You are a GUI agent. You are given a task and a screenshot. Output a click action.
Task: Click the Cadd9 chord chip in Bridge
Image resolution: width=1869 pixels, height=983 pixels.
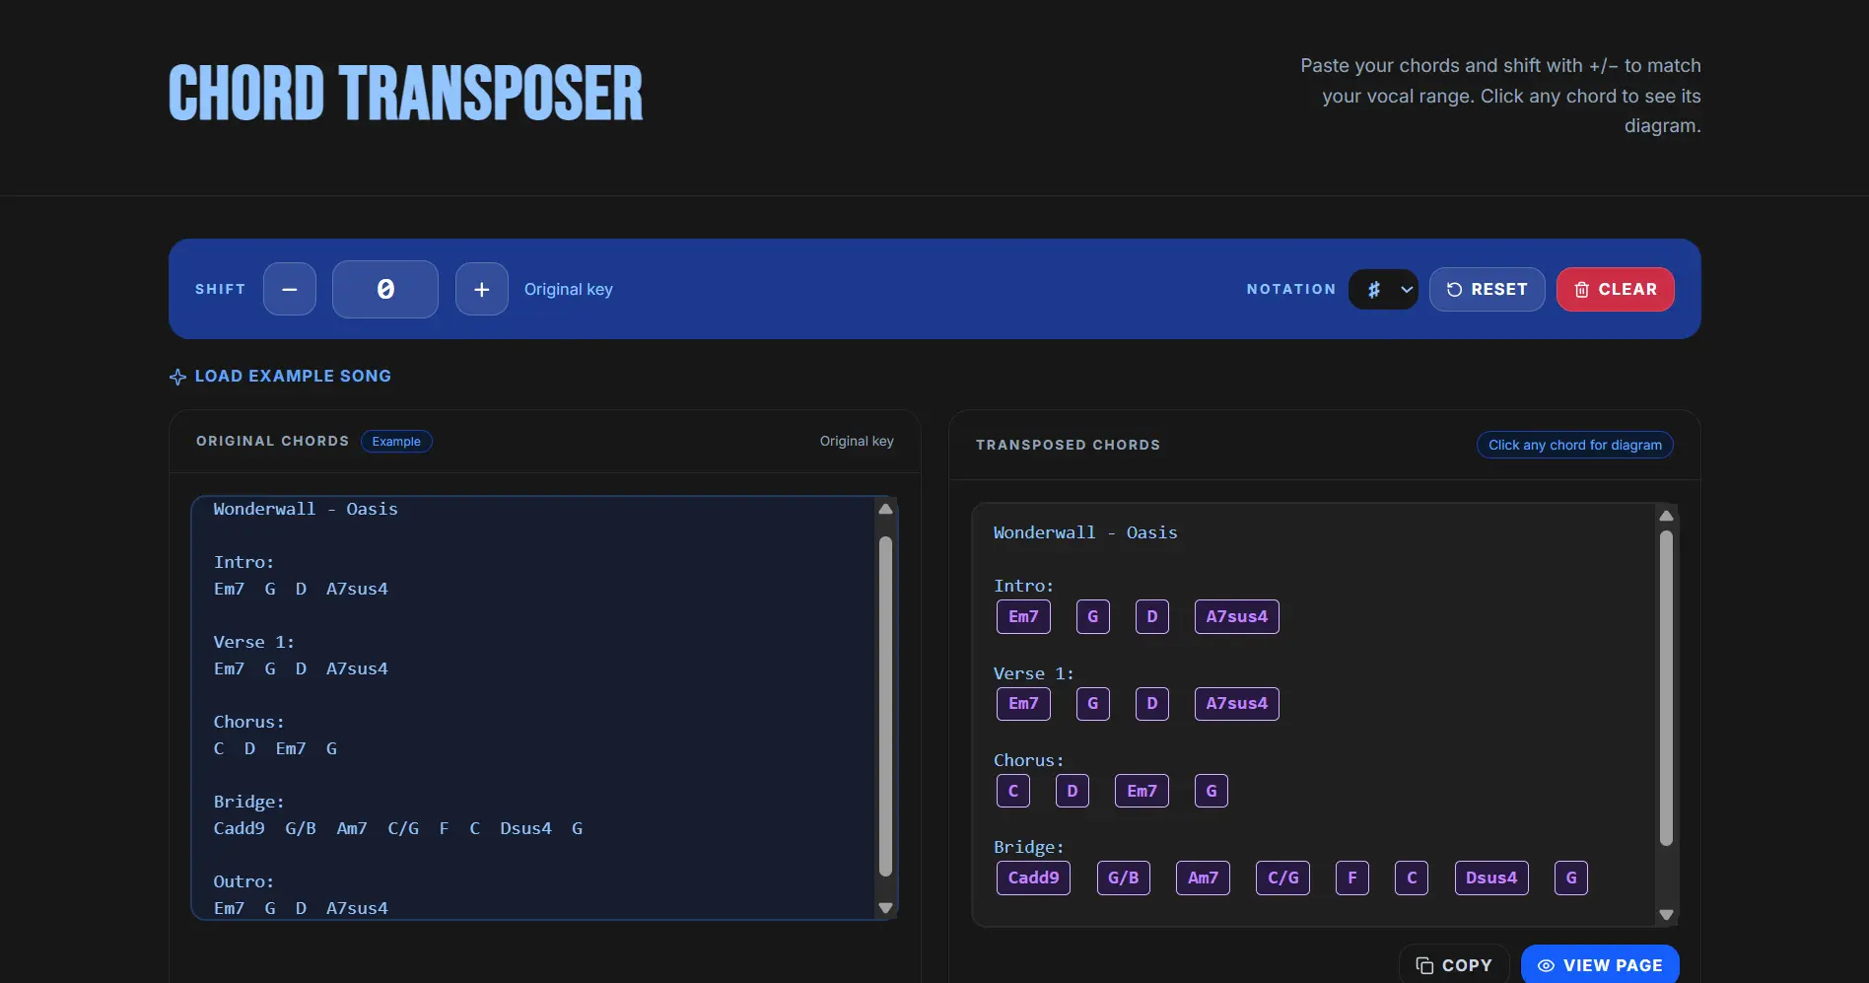[1033, 878]
